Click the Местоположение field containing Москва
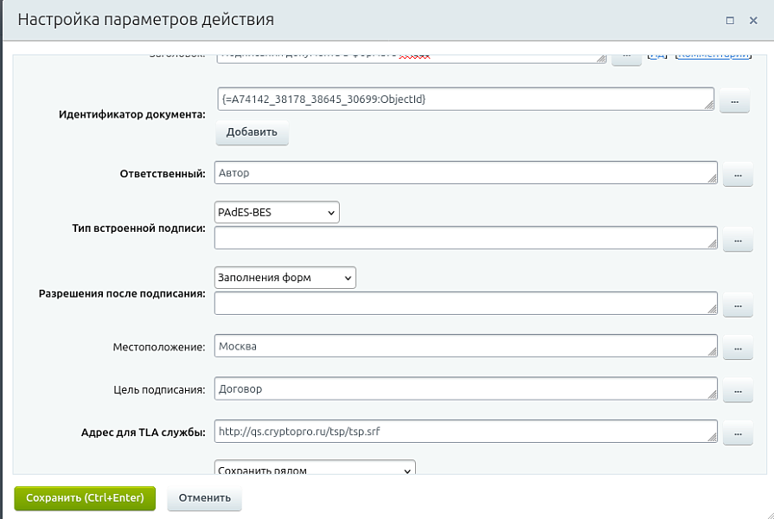774x519 pixels. click(465, 346)
